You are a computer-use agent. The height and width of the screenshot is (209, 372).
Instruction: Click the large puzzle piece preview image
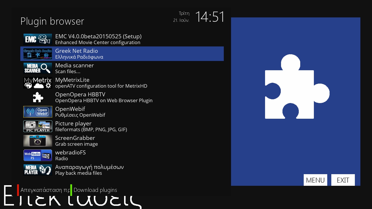(x=297, y=87)
